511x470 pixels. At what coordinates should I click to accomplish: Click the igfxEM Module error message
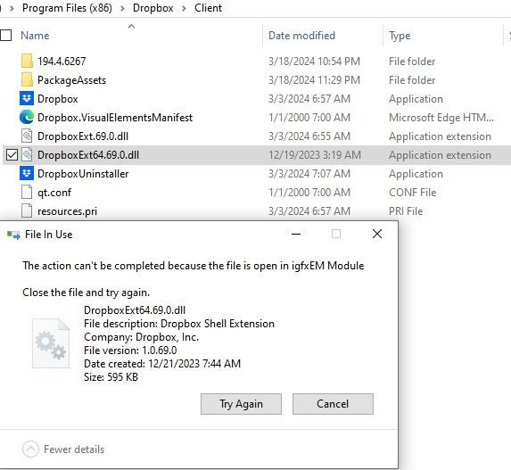[194, 266]
